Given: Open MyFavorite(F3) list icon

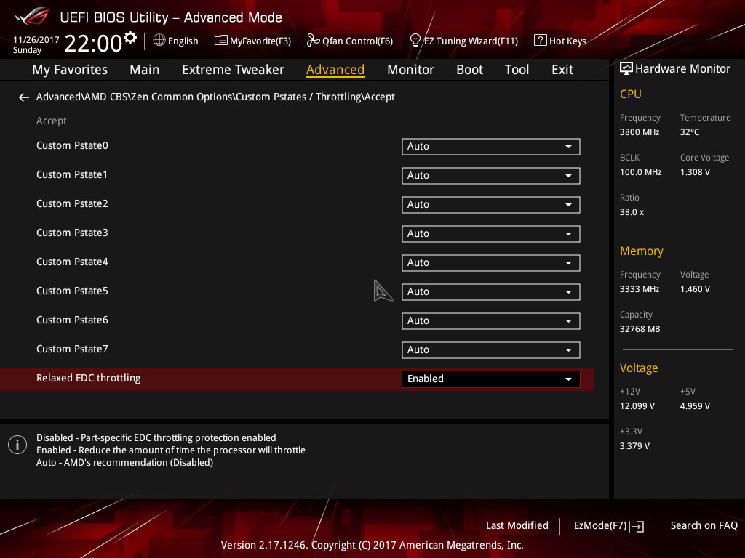Looking at the screenshot, I should click(220, 41).
